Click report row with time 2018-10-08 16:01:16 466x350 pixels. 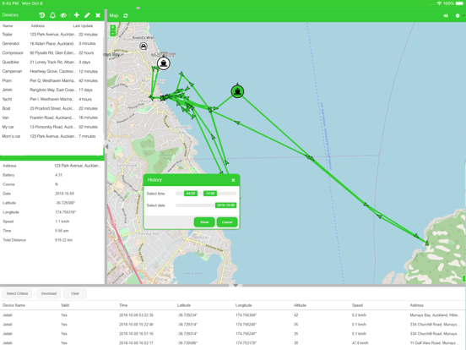tap(233, 334)
